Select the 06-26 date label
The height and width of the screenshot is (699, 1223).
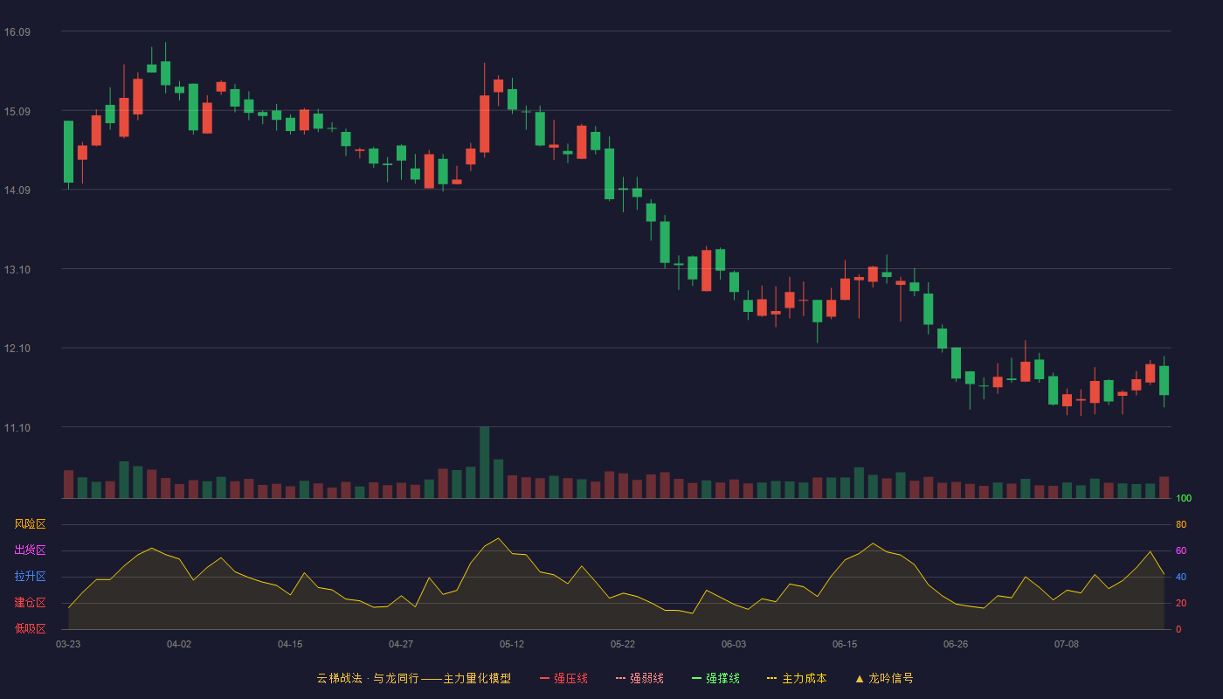click(x=956, y=644)
